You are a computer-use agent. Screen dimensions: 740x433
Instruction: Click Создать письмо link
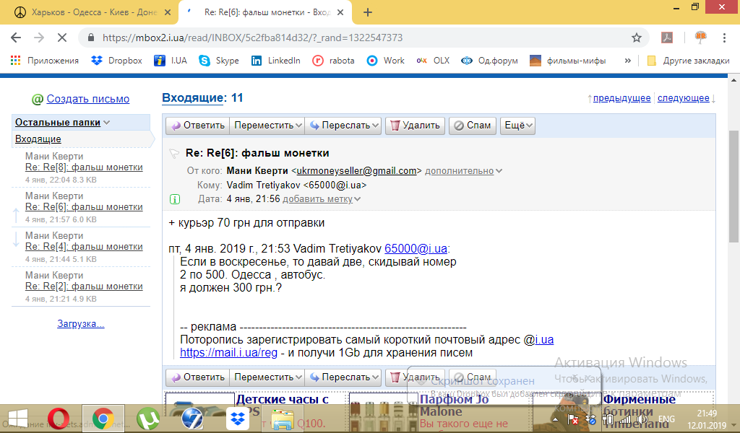point(87,99)
